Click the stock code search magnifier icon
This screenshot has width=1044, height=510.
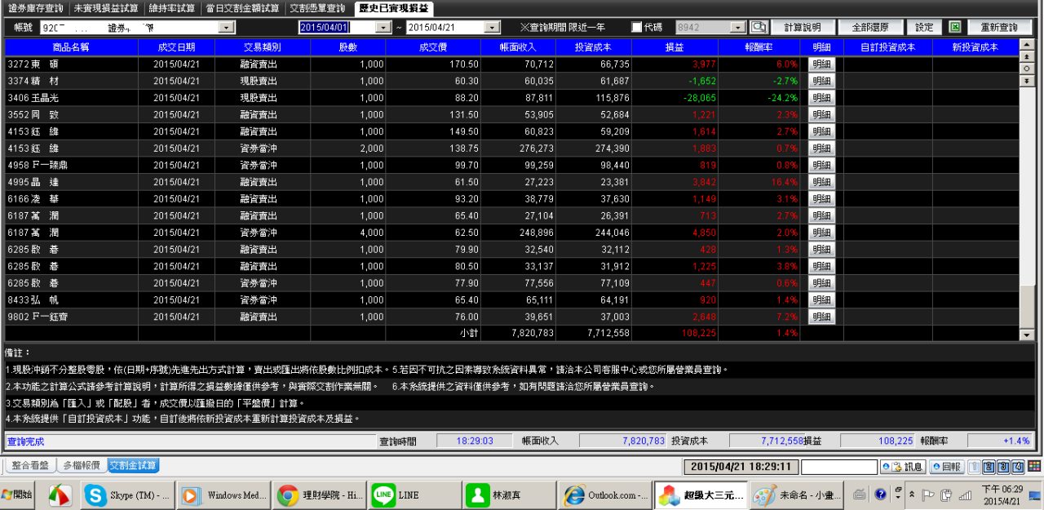(x=759, y=28)
